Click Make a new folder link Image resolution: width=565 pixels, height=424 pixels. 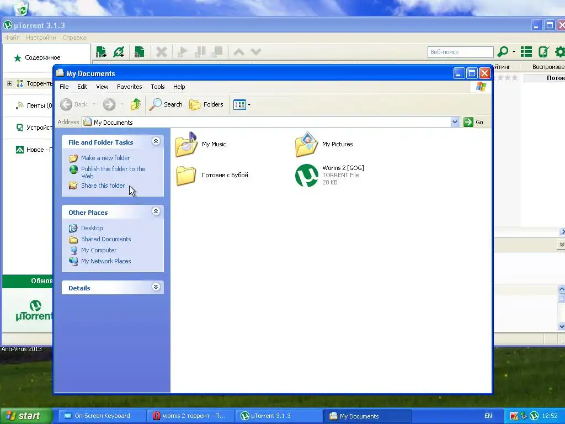click(105, 158)
